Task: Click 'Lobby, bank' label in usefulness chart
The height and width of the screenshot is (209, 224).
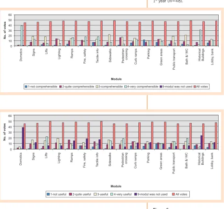Action: click(x=212, y=160)
